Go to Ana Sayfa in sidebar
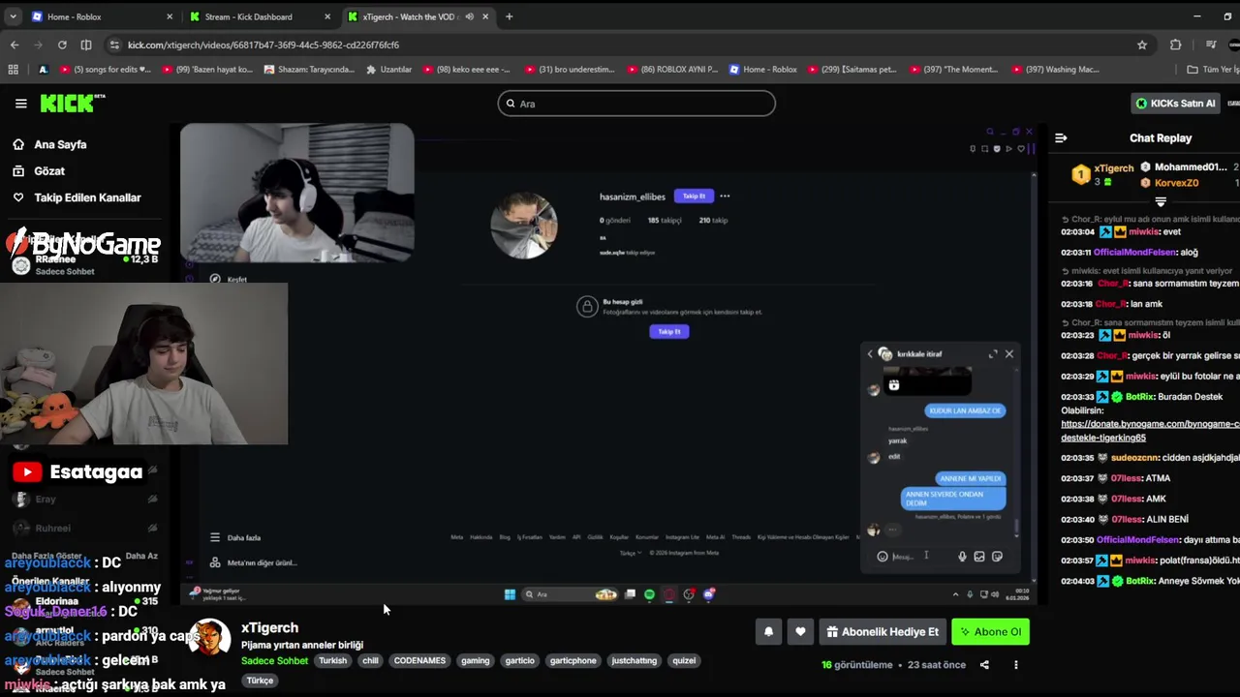Screen dimensions: 1240x697 click(x=60, y=144)
